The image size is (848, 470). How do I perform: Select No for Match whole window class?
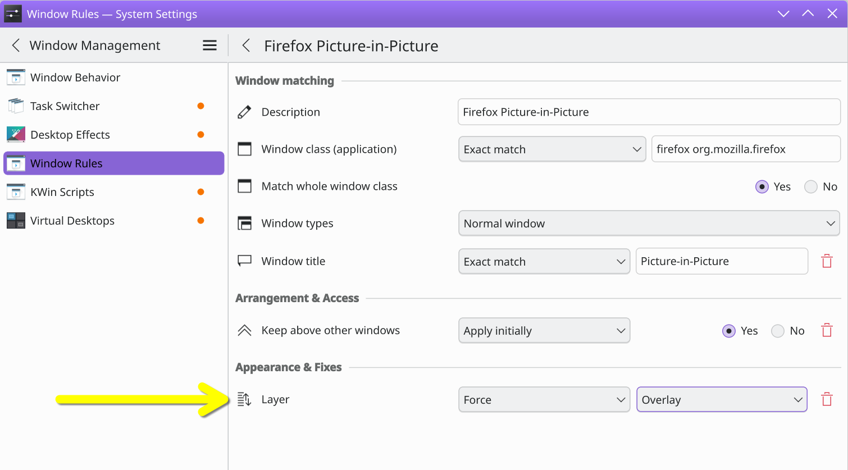click(811, 186)
